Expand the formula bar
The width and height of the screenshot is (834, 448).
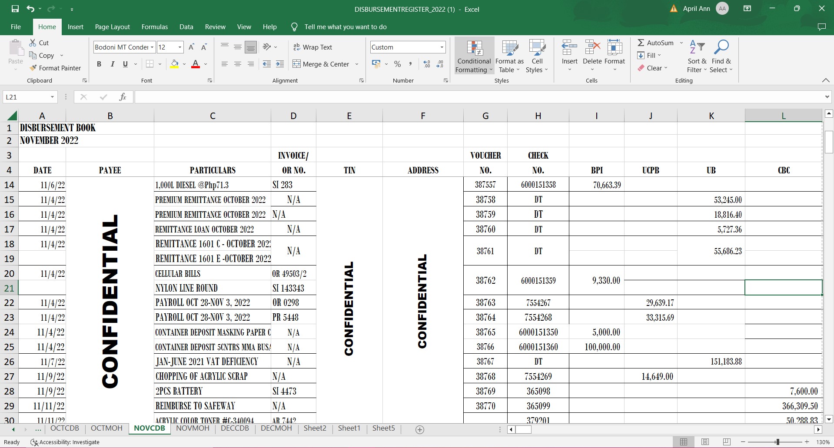pos(827,97)
